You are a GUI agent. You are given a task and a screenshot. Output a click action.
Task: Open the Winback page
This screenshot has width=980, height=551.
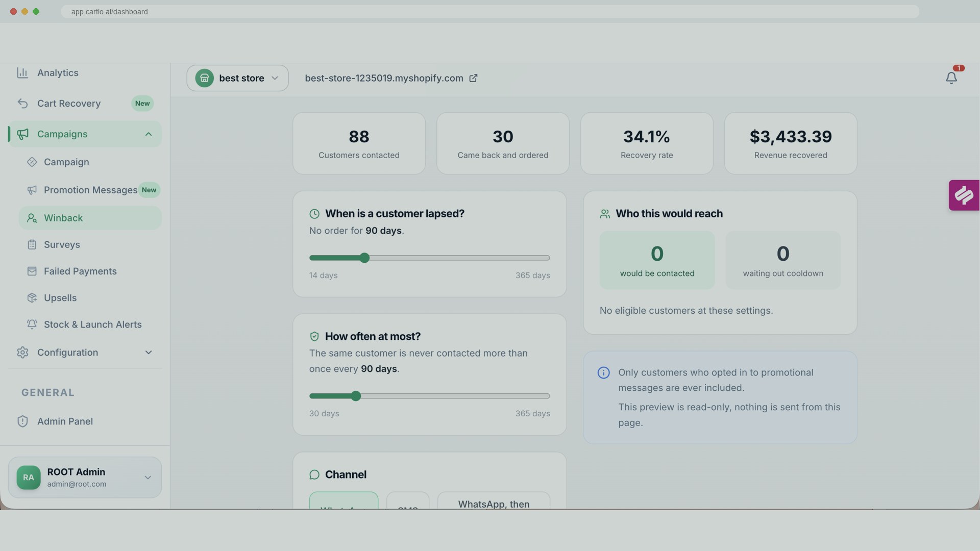click(x=90, y=218)
